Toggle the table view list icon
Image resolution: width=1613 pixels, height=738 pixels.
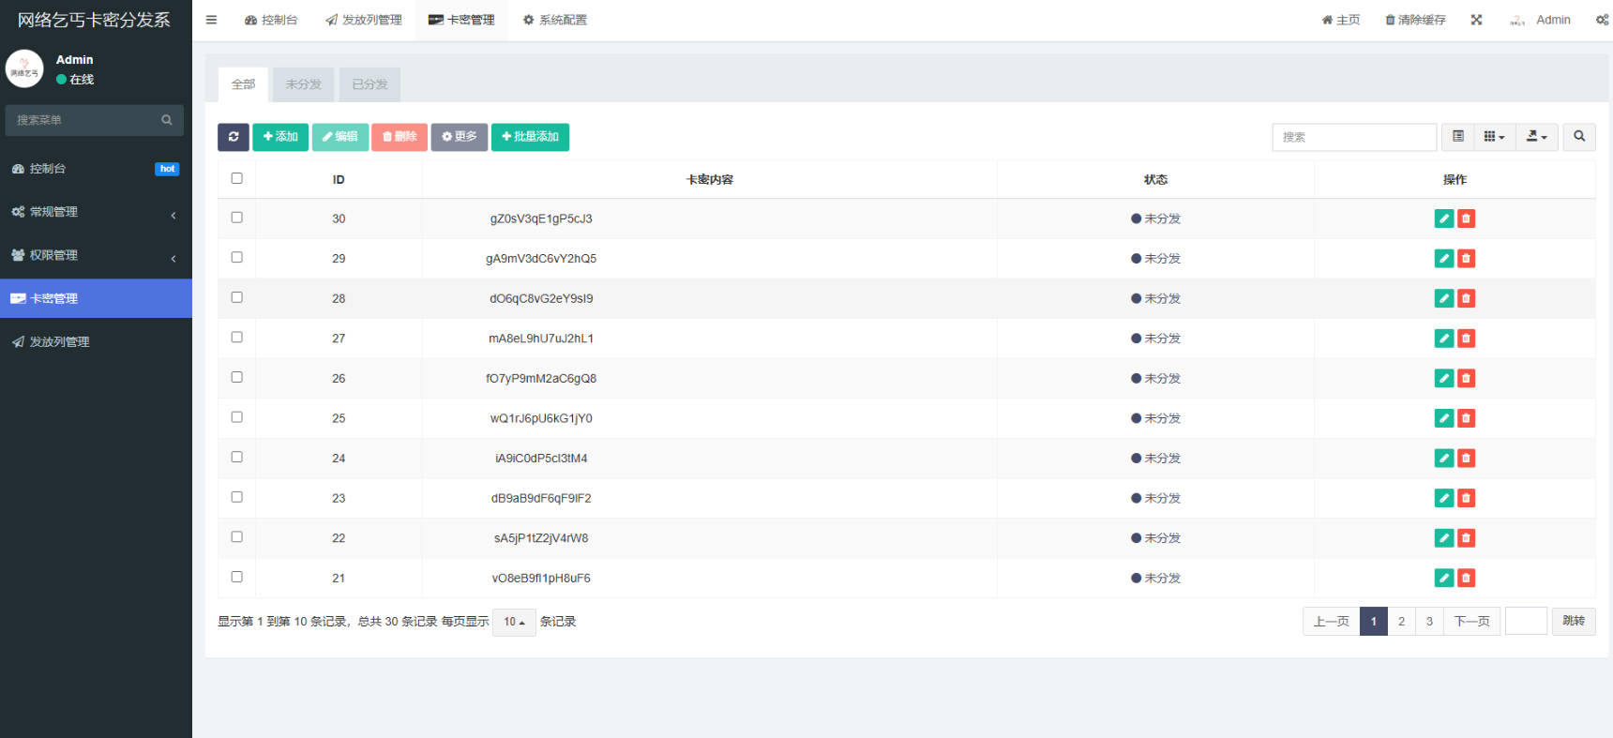pyautogui.click(x=1457, y=137)
